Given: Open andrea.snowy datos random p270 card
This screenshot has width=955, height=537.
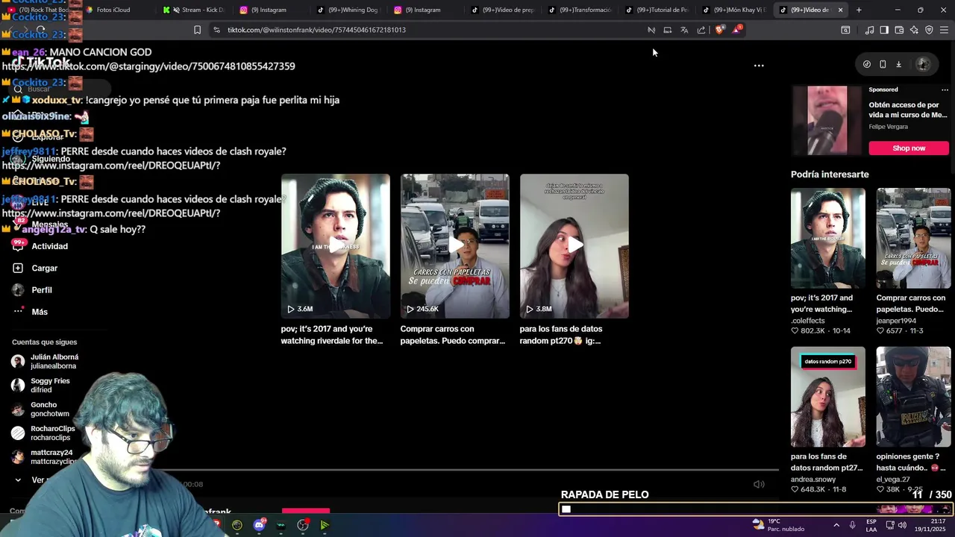Looking at the screenshot, I should point(828,420).
